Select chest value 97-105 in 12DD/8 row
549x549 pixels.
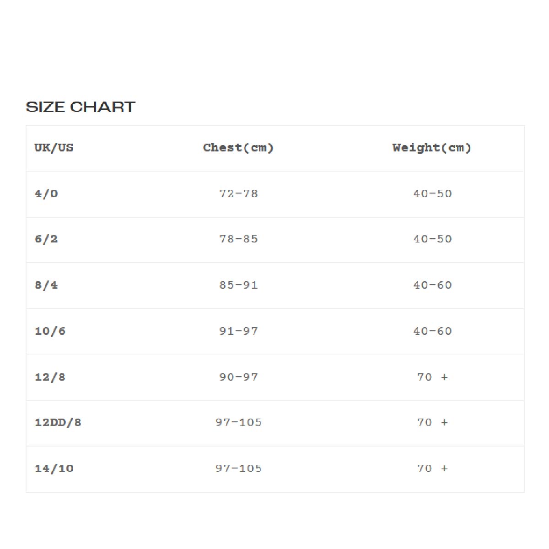pos(238,422)
